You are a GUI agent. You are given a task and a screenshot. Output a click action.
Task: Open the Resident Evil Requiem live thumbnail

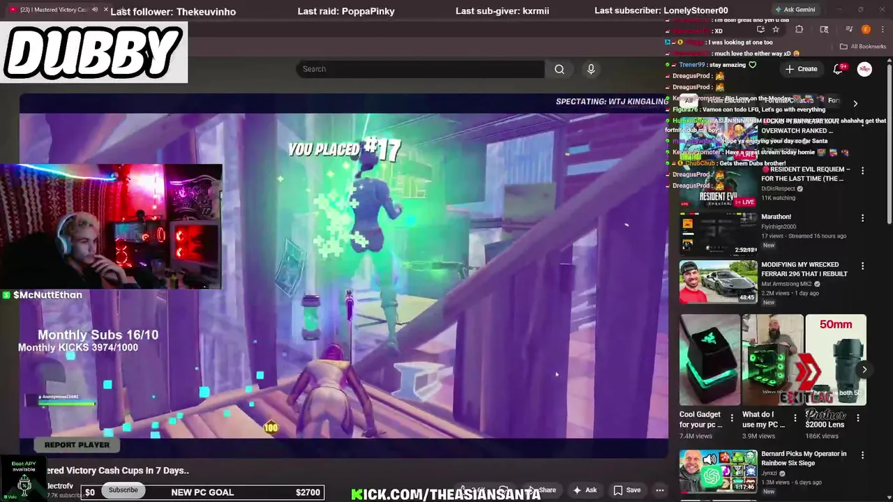pos(718,186)
